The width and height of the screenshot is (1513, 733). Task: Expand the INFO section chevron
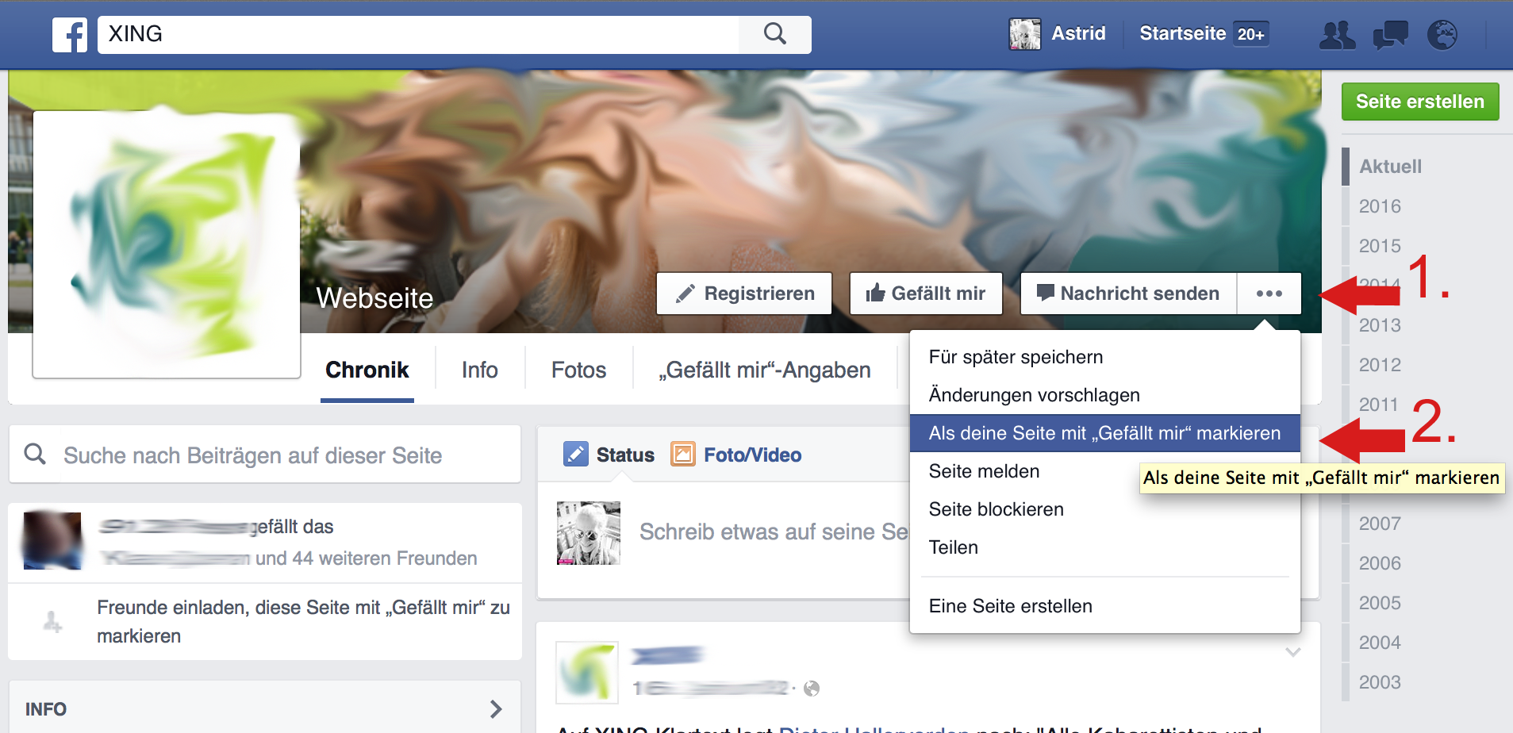[x=496, y=708]
